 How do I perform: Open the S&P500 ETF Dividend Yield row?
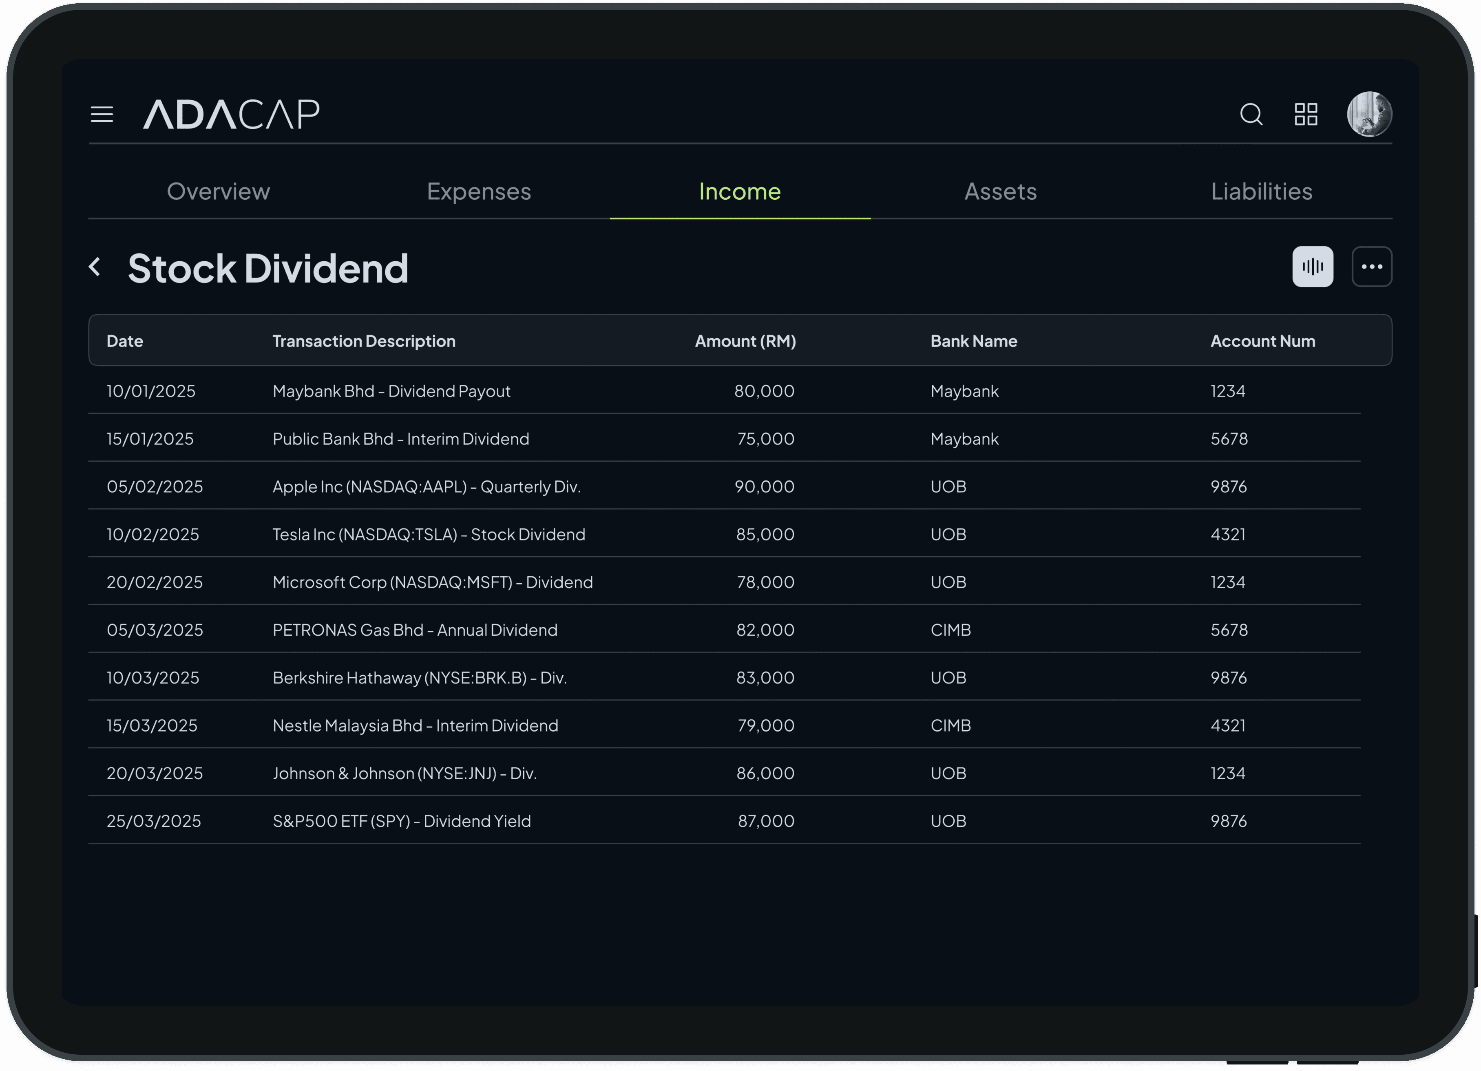[402, 821]
